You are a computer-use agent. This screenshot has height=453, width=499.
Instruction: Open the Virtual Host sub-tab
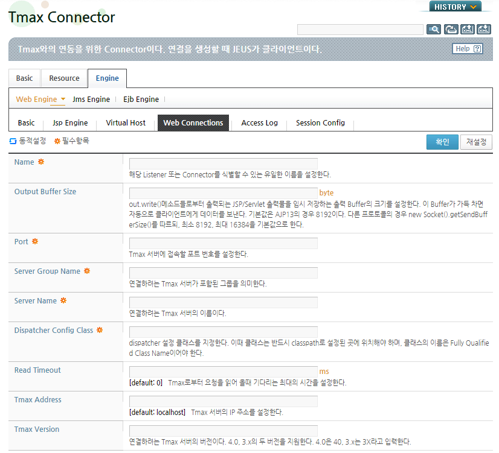(x=126, y=123)
